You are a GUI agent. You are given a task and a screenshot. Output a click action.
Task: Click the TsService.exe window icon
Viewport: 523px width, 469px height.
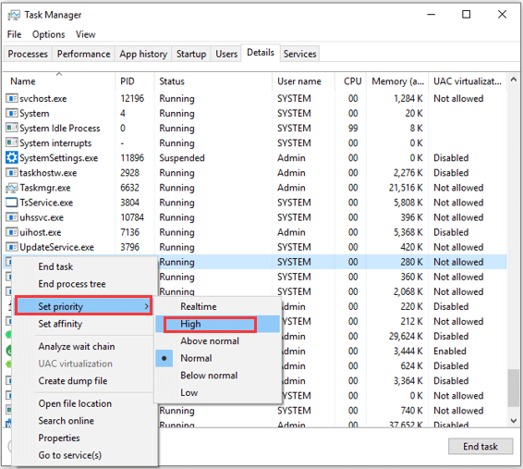click(12, 203)
